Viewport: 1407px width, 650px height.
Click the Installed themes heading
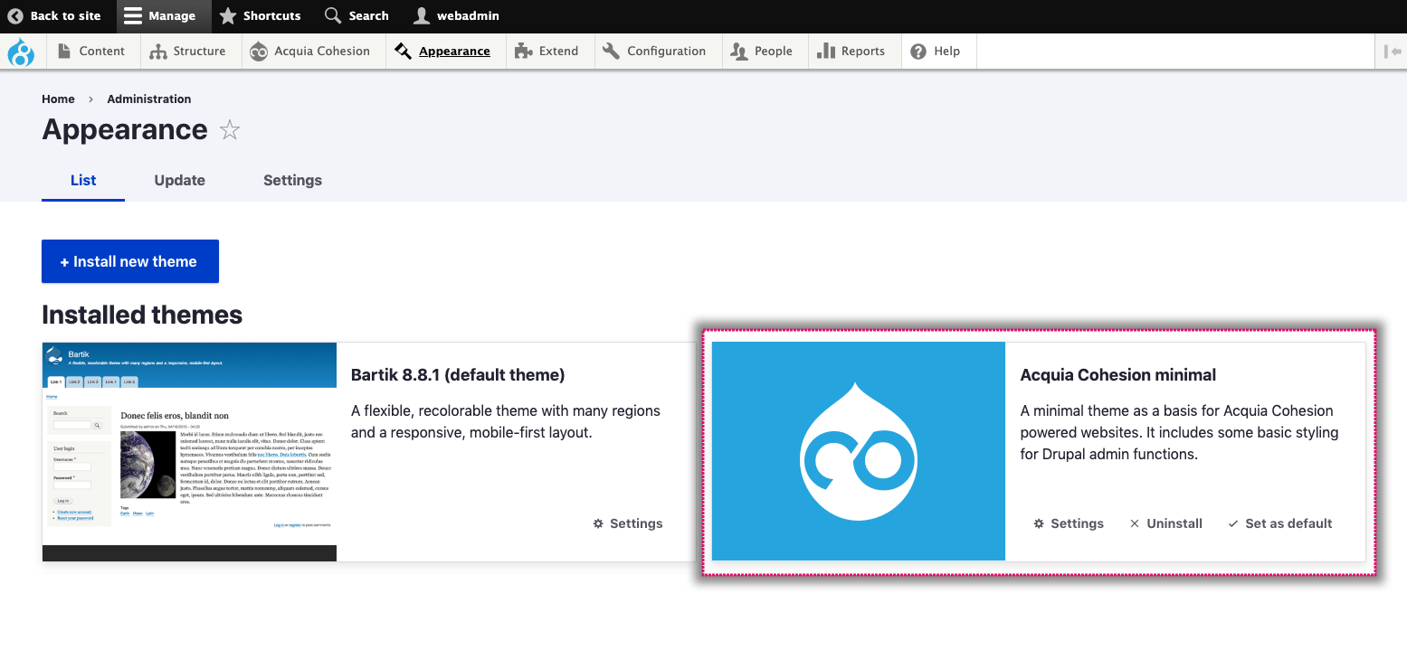pyautogui.click(x=142, y=315)
